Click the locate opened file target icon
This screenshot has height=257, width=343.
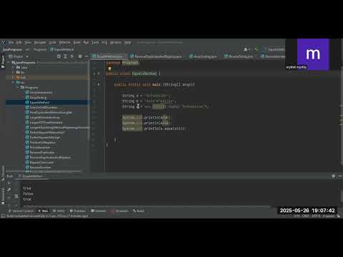(x=59, y=56)
